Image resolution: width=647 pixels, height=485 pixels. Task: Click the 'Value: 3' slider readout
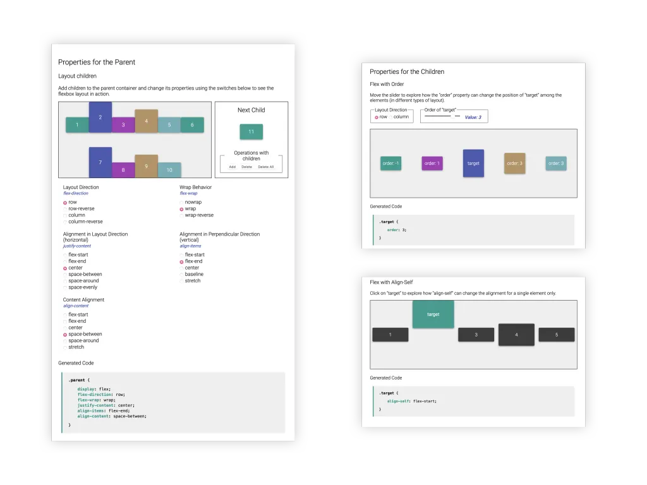[473, 117]
